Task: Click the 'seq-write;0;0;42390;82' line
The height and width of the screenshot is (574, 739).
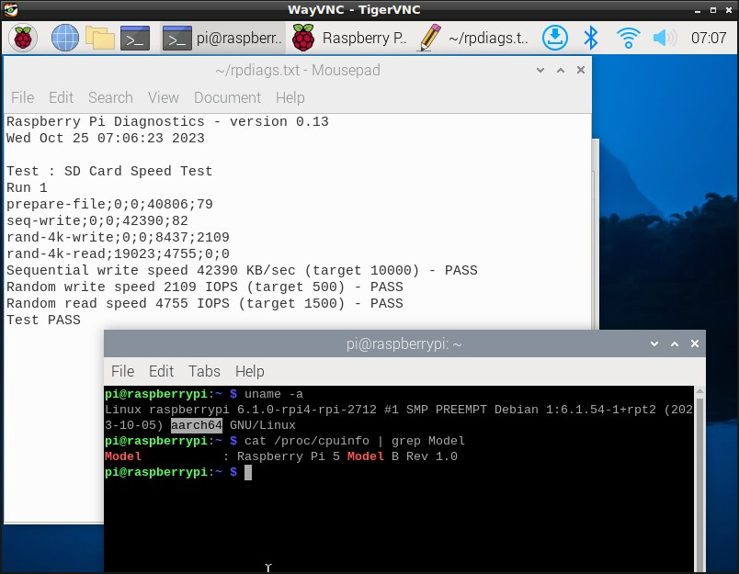Action: (97, 220)
